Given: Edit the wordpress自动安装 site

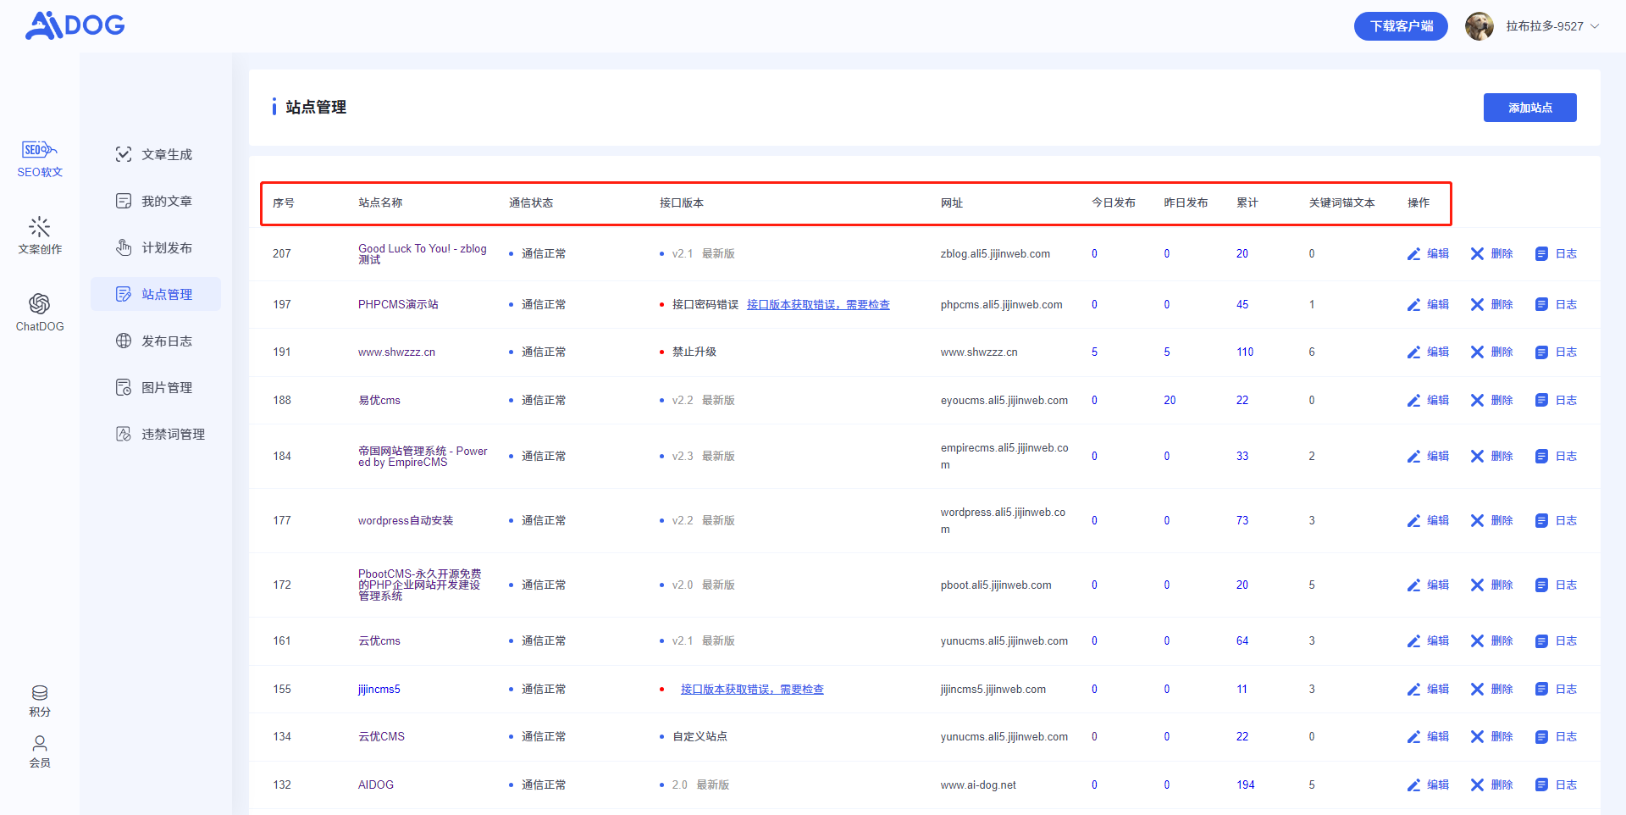Looking at the screenshot, I should (x=1428, y=520).
